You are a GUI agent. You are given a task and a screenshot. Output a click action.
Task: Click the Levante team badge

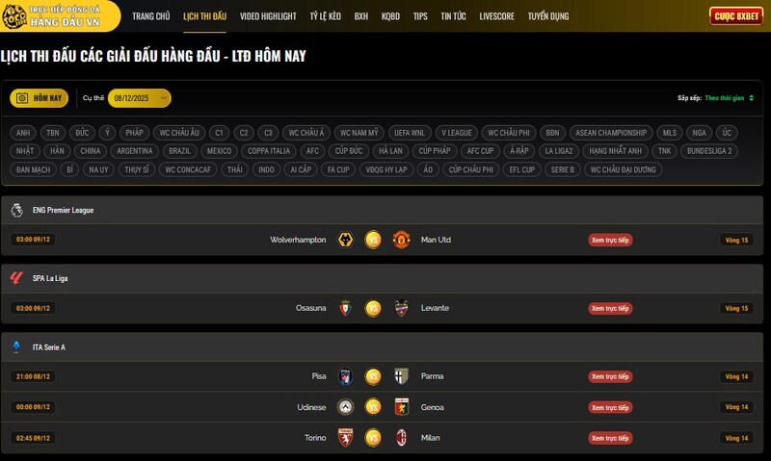click(401, 308)
